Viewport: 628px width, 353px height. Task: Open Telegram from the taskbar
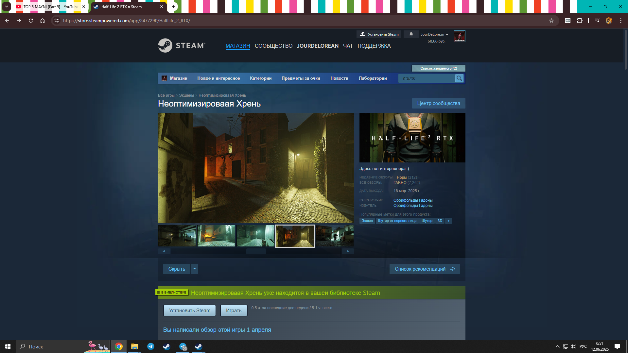click(150, 346)
